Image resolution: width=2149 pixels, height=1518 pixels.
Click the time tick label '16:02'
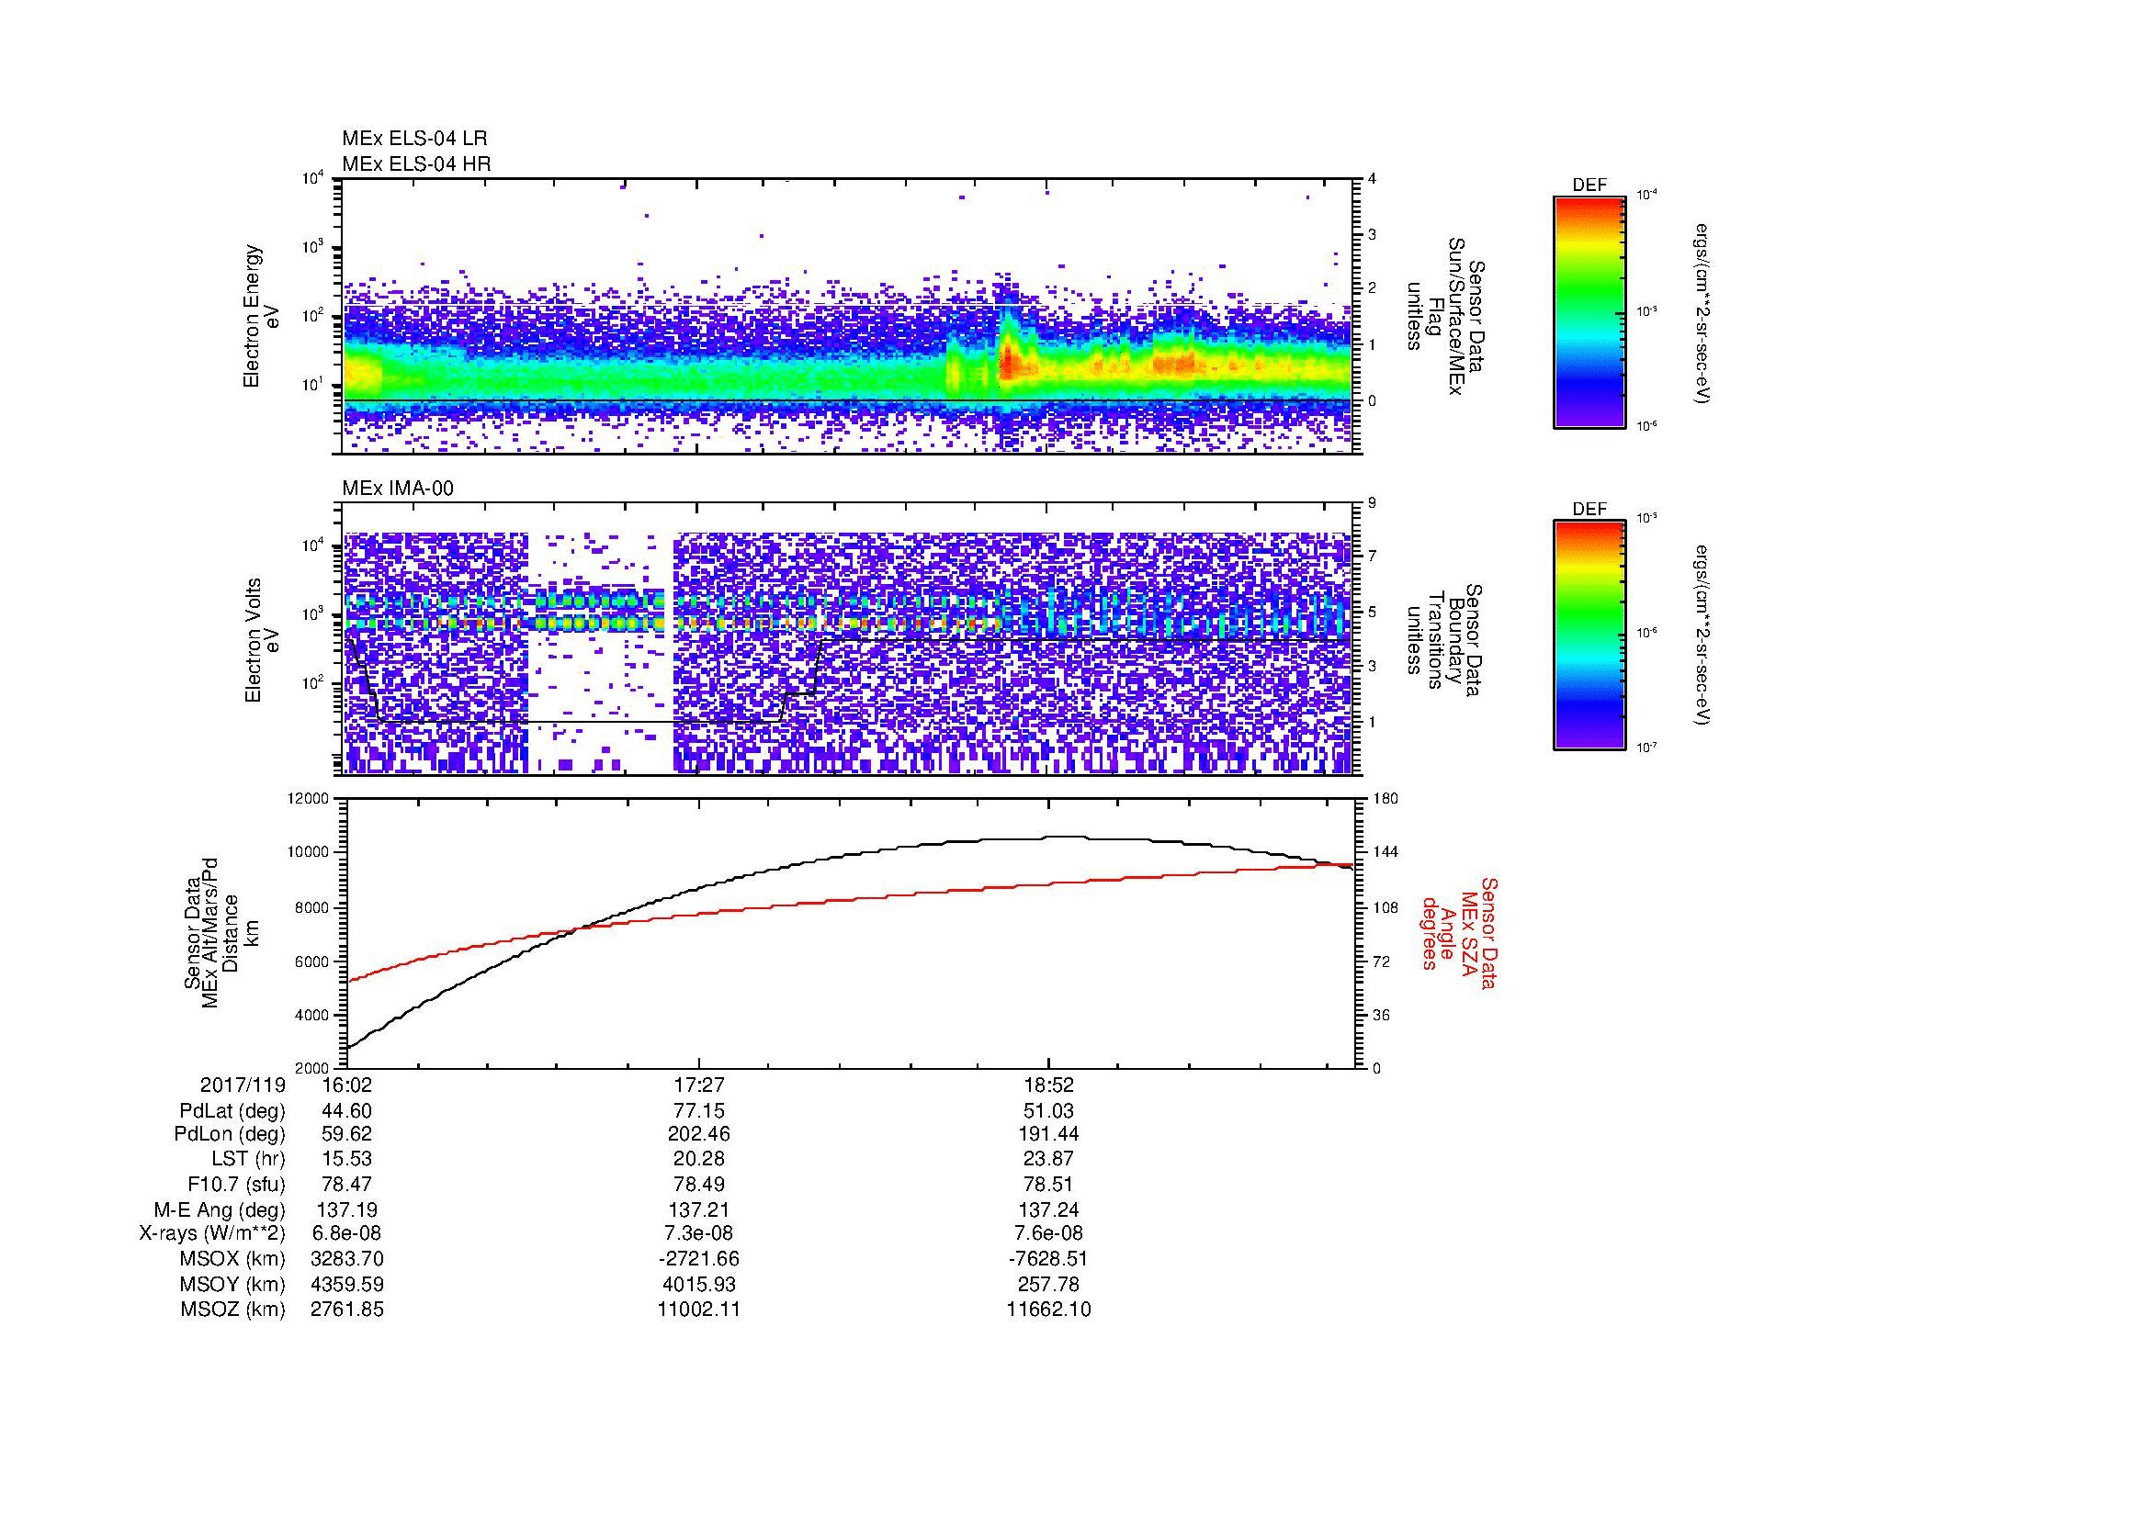[347, 1085]
